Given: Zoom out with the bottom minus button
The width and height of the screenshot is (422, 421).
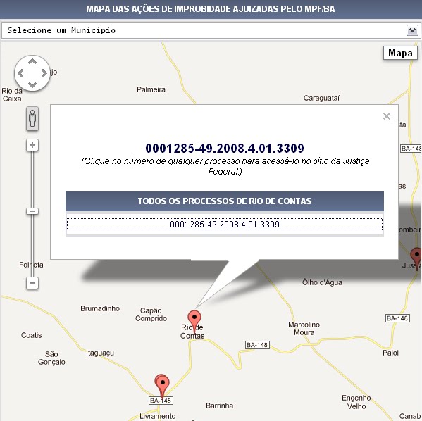Looking at the screenshot, I should (32, 283).
